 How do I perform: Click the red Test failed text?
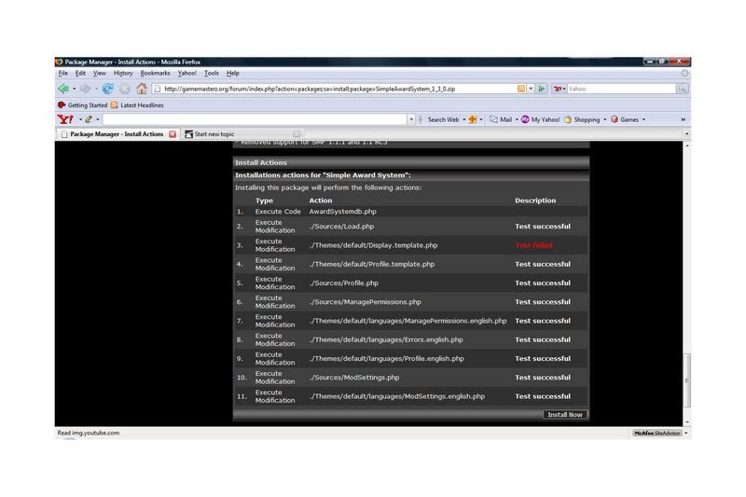click(533, 245)
